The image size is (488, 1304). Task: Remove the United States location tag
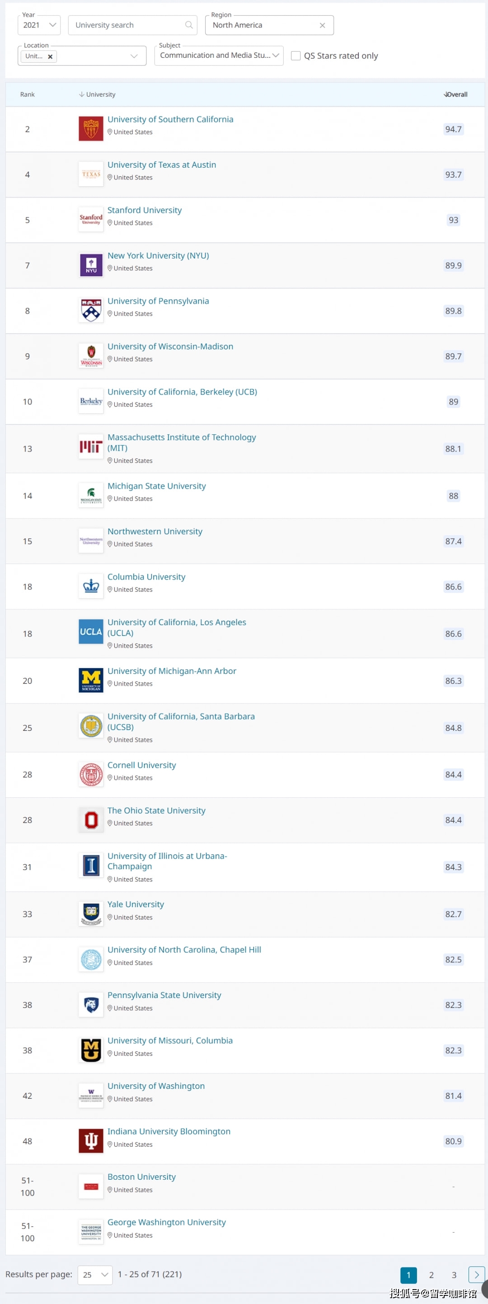click(x=50, y=56)
